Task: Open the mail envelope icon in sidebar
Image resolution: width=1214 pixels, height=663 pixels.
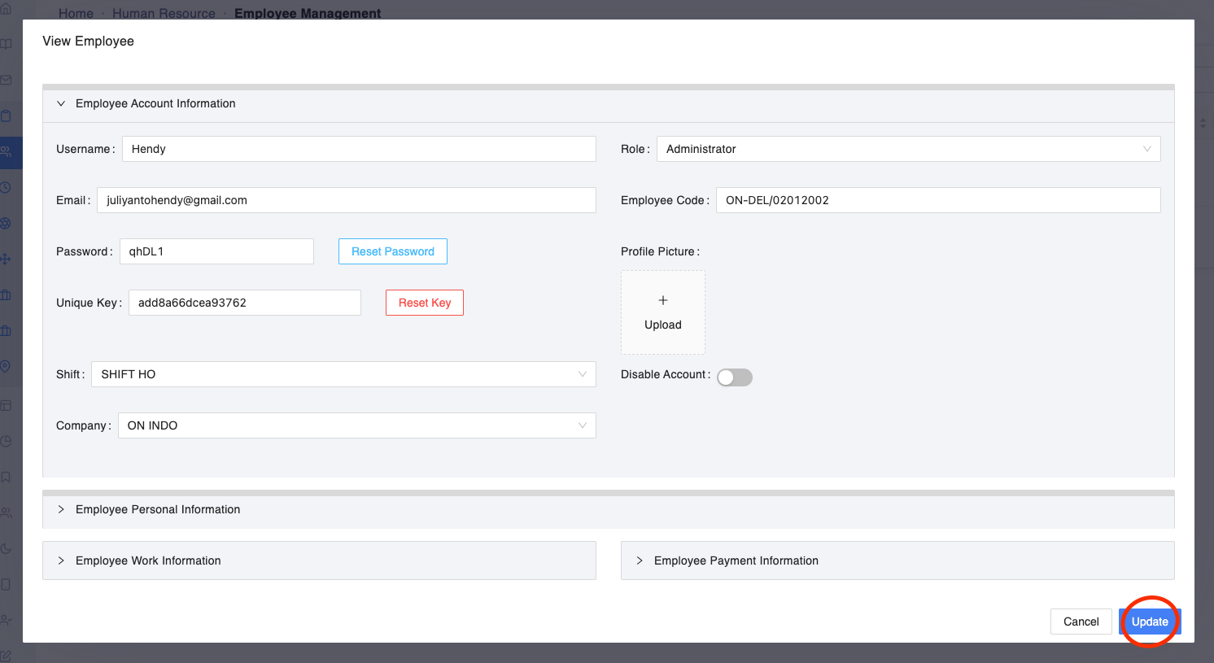Action: (x=6, y=80)
